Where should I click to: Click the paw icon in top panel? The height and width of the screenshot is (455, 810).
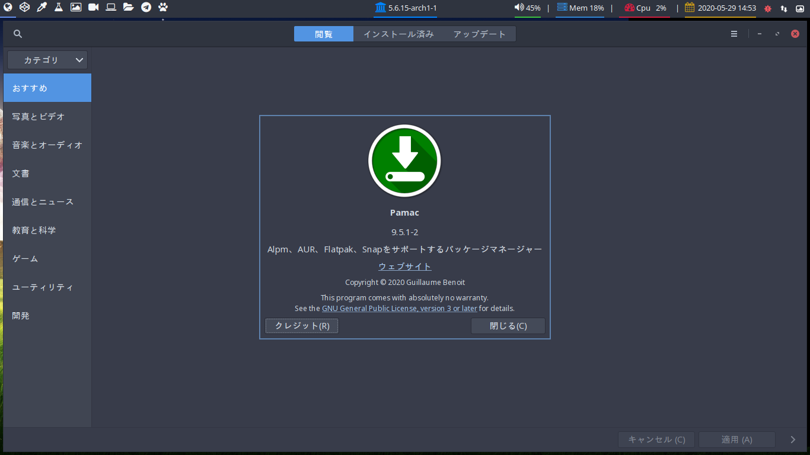tap(163, 7)
